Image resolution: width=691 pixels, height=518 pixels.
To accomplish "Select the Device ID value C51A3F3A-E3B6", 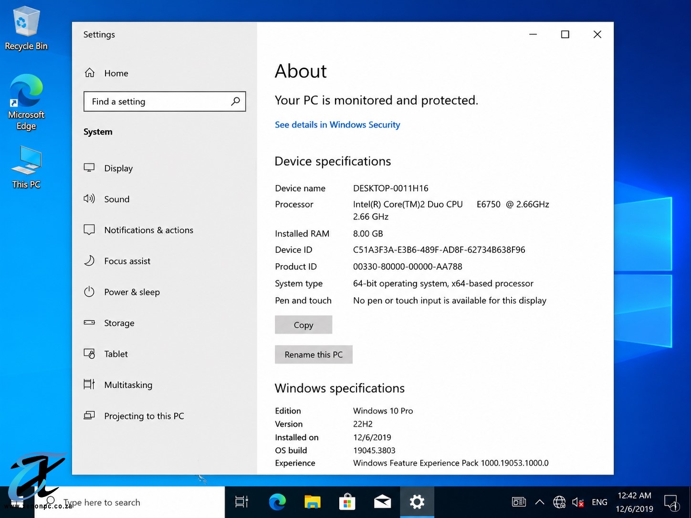I will (439, 250).
